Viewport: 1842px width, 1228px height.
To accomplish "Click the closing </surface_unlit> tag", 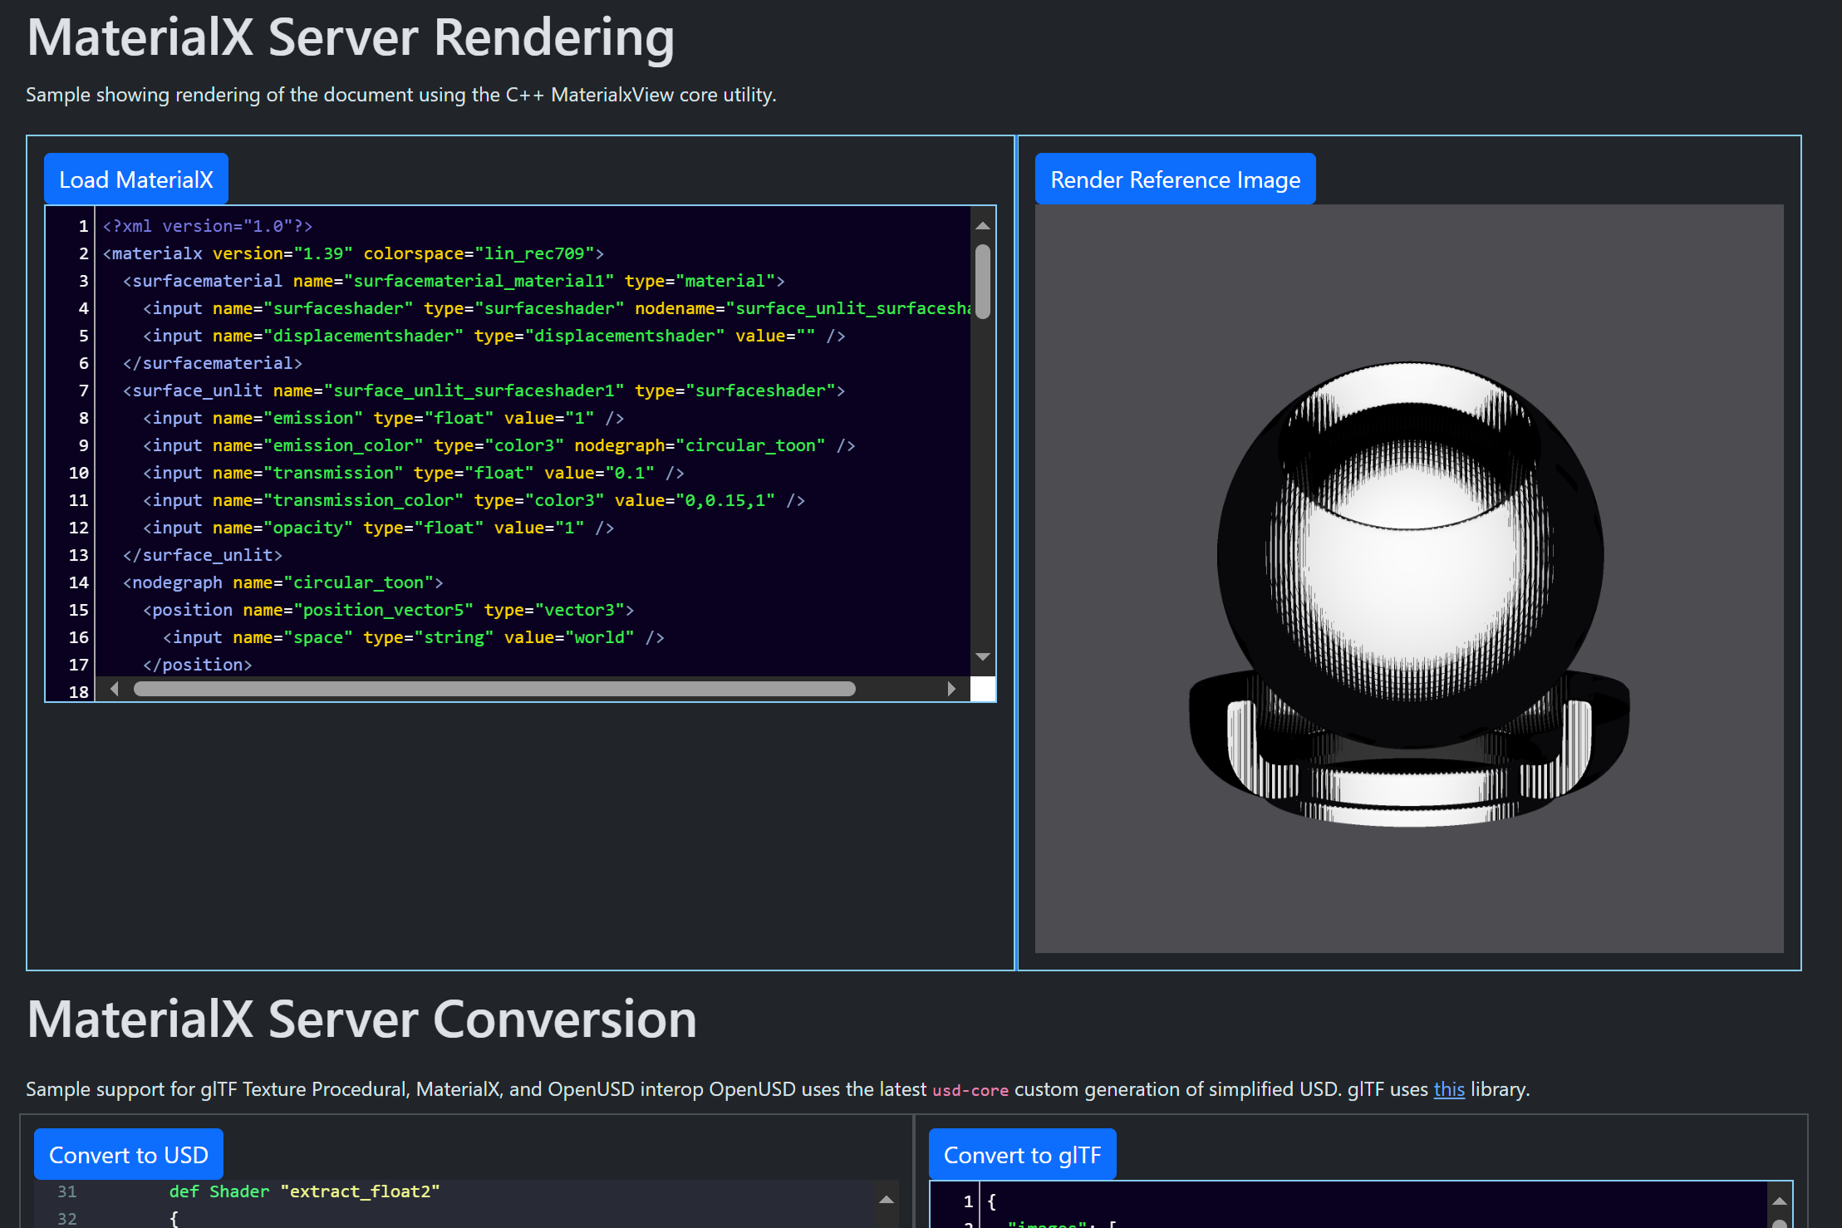I will click(203, 555).
